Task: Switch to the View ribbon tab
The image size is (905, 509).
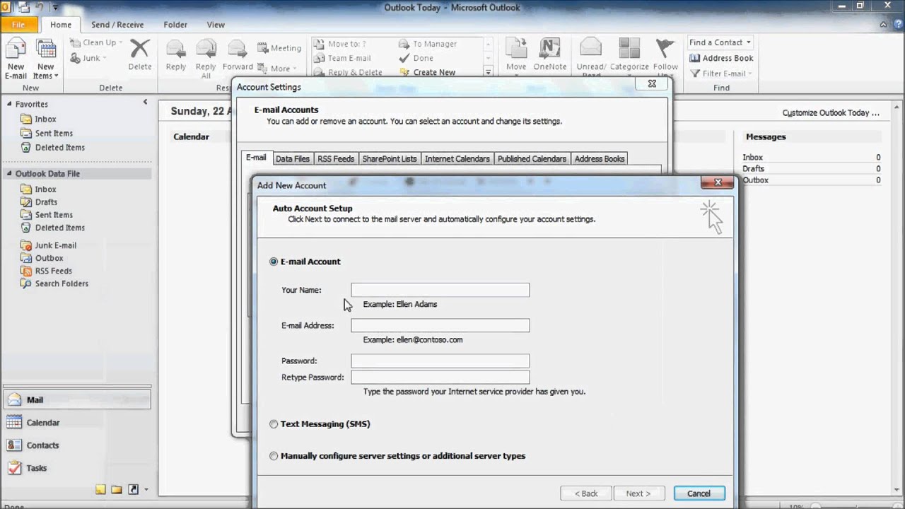Action: click(216, 25)
